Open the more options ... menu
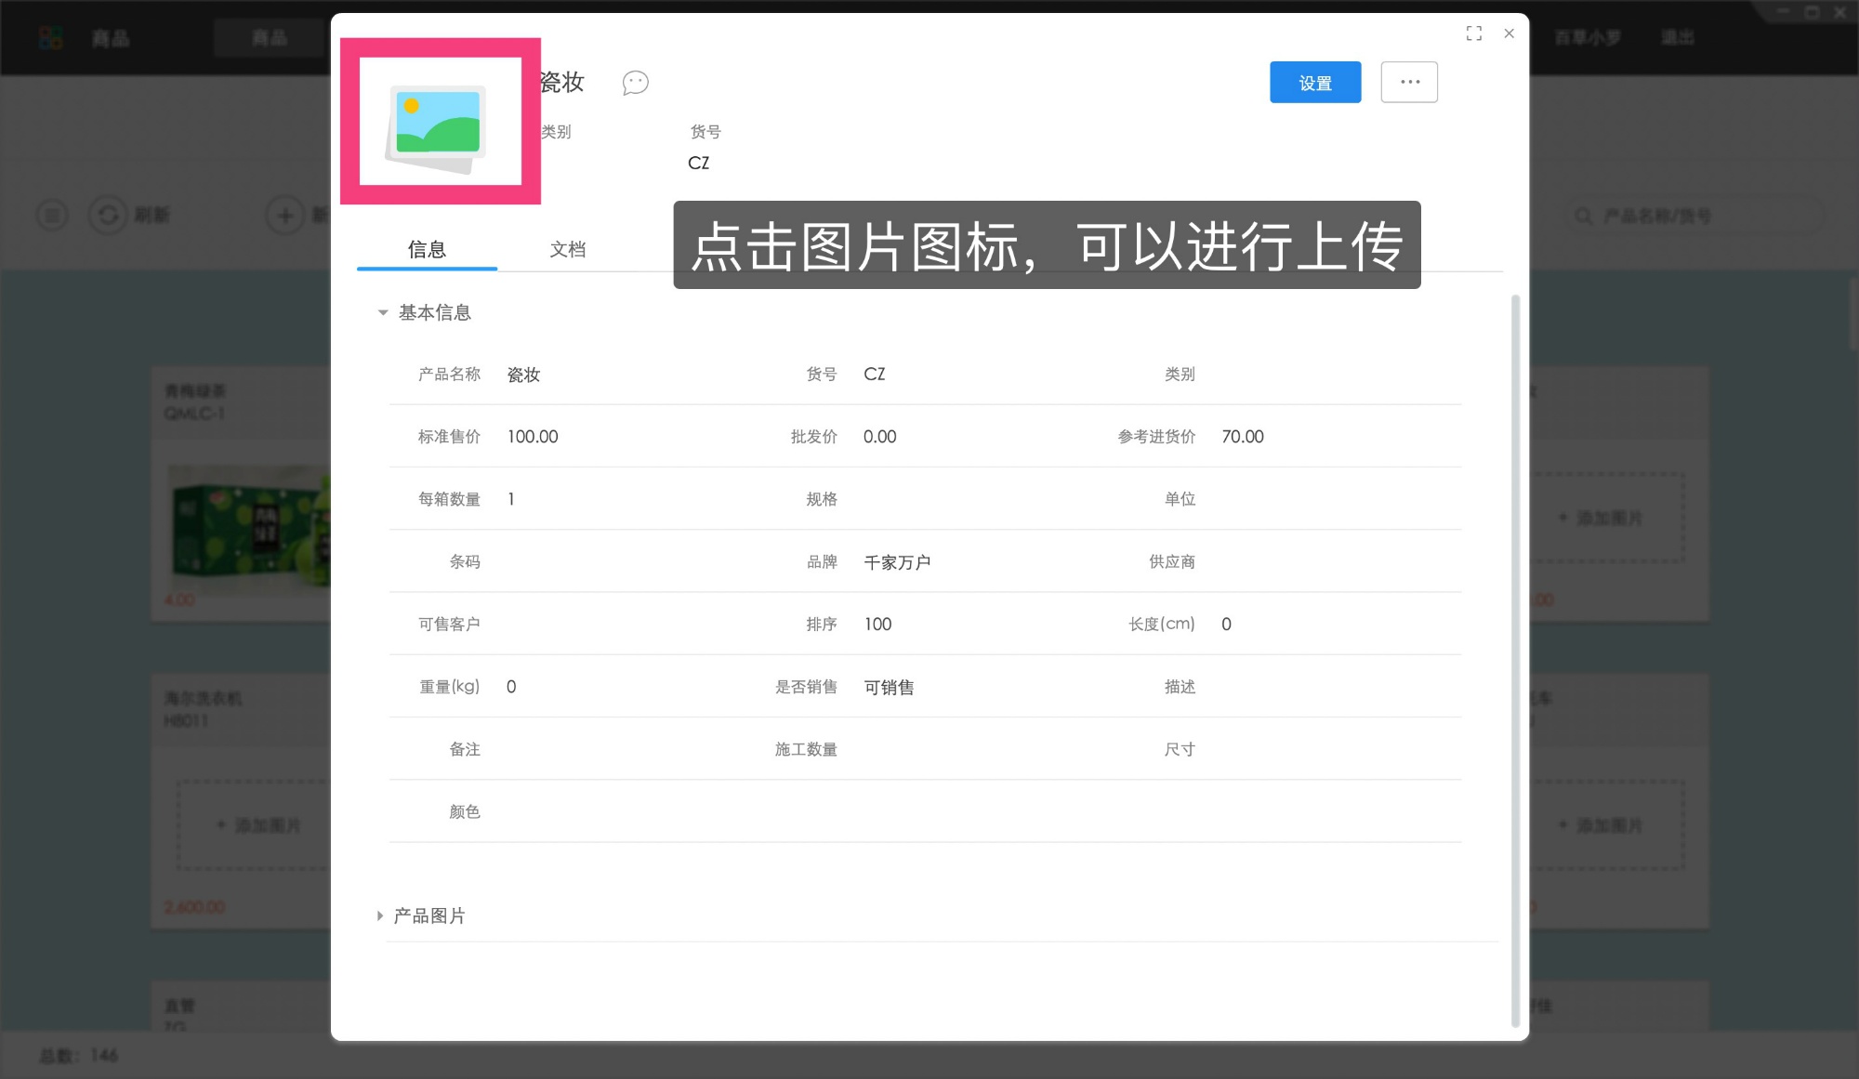 pyautogui.click(x=1409, y=82)
